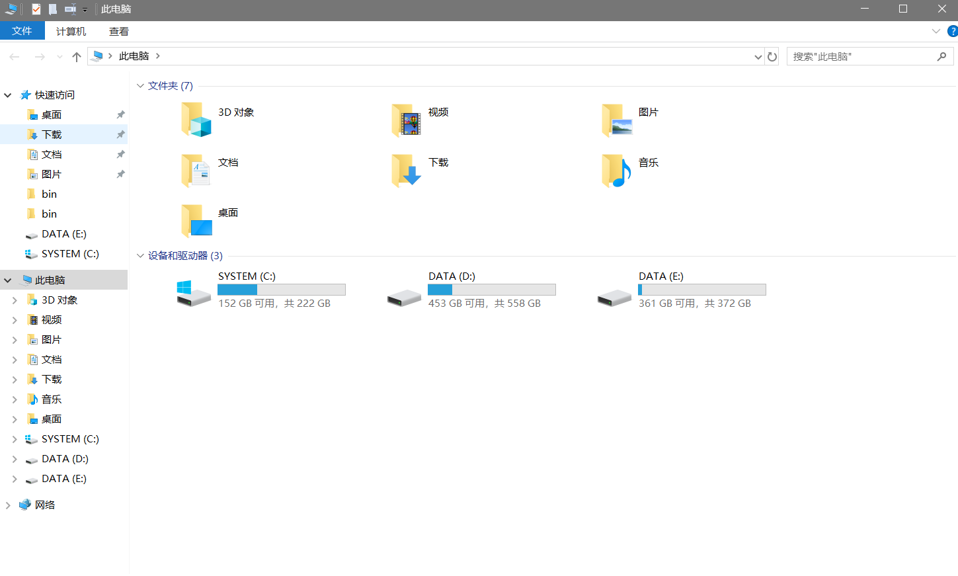Open the address bar history dropdown

click(x=758, y=57)
